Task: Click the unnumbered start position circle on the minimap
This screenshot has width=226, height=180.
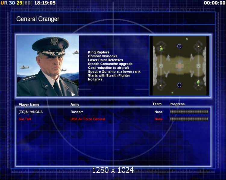Action: [x=179, y=85]
